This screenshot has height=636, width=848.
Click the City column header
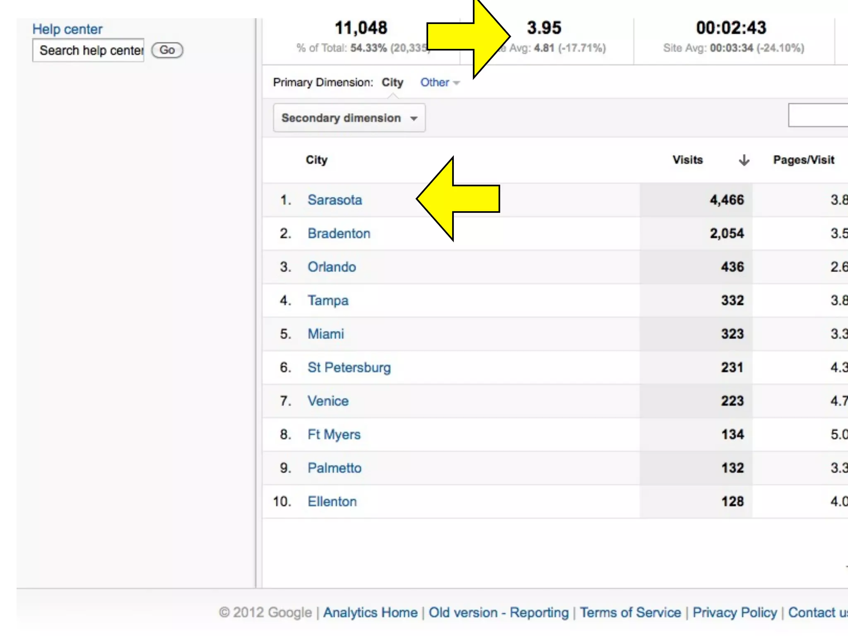click(316, 160)
